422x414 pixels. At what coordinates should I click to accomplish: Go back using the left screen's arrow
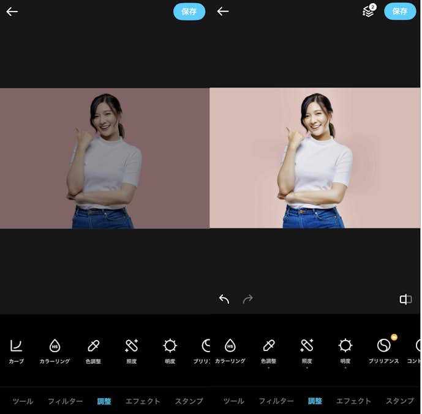(12, 12)
